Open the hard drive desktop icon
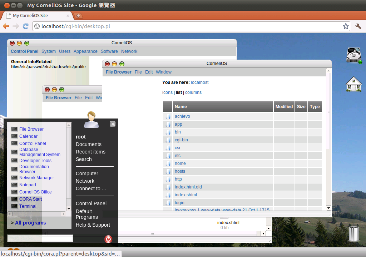Viewport: 366px width, 257px height. (354, 55)
